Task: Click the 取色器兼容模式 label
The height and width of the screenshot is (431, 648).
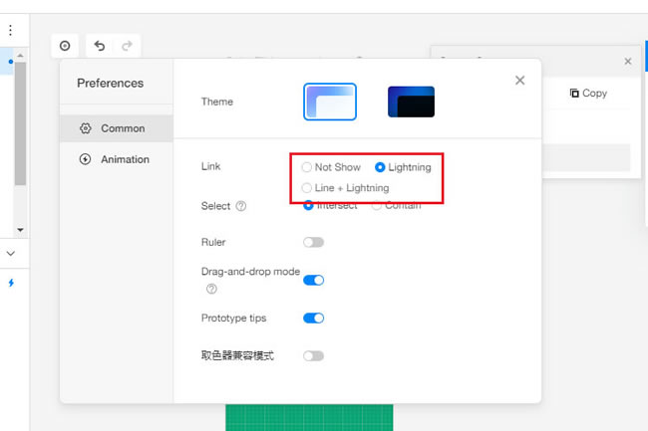Action: [x=237, y=355]
